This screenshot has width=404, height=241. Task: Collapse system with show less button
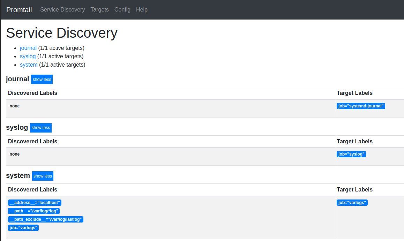[43, 176]
